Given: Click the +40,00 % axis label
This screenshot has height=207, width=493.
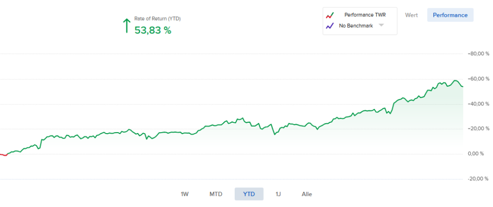Looking at the screenshot, I should click(x=478, y=104).
